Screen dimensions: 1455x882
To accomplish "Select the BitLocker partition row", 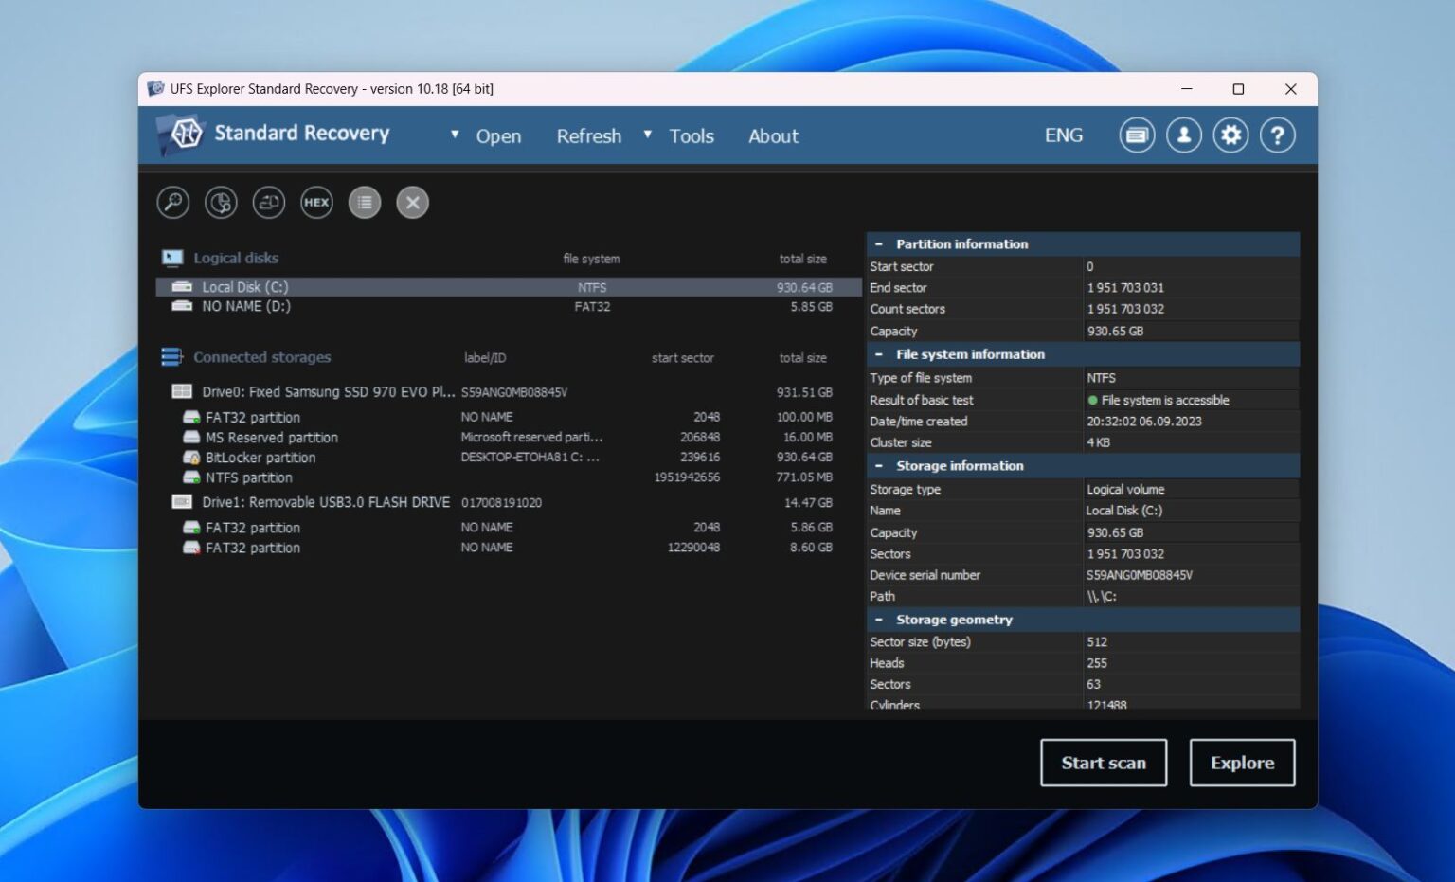I will [x=509, y=457].
